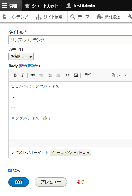Click the unlink icon in toolbar
The width and height of the screenshot is (132, 196).
pyautogui.click(x=41, y=75)
